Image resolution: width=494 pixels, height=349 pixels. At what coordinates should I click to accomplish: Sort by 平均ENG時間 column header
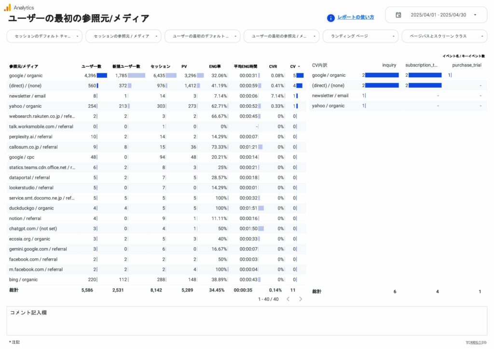click(x=246, y=67)
